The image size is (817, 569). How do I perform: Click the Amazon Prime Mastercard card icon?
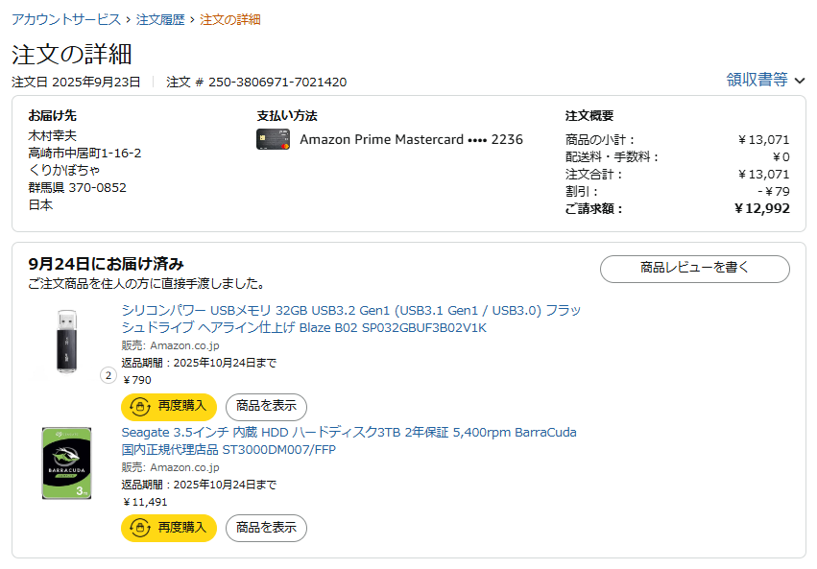(x=274, y=139)
